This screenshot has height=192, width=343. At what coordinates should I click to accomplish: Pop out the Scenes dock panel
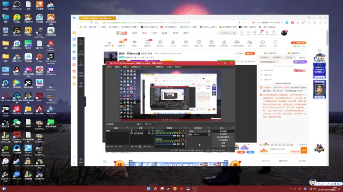[x=127, y=128]
